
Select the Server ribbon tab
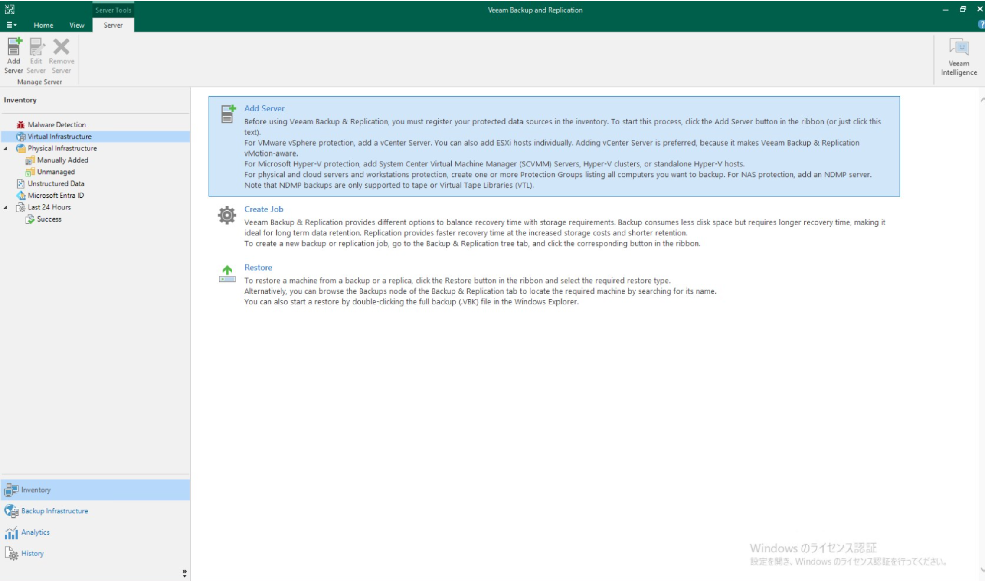click(113, 25)
